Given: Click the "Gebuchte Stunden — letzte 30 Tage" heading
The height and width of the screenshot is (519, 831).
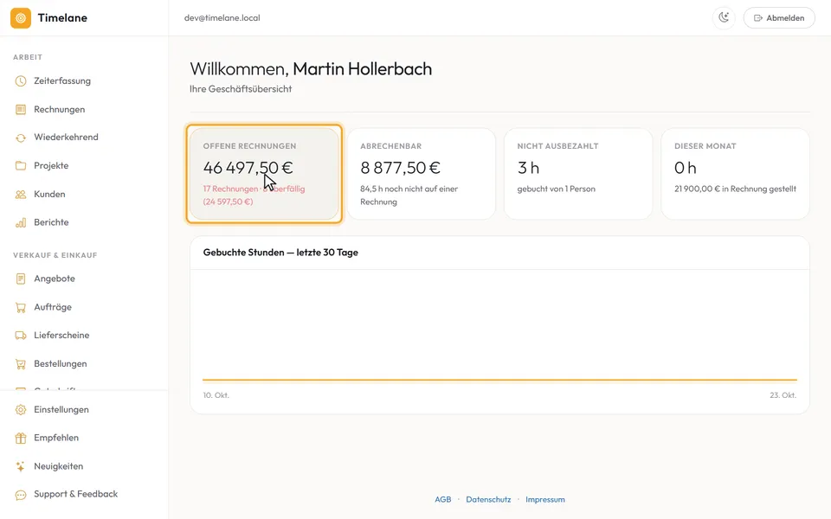Looking at the screenshot, I should 280,253.
